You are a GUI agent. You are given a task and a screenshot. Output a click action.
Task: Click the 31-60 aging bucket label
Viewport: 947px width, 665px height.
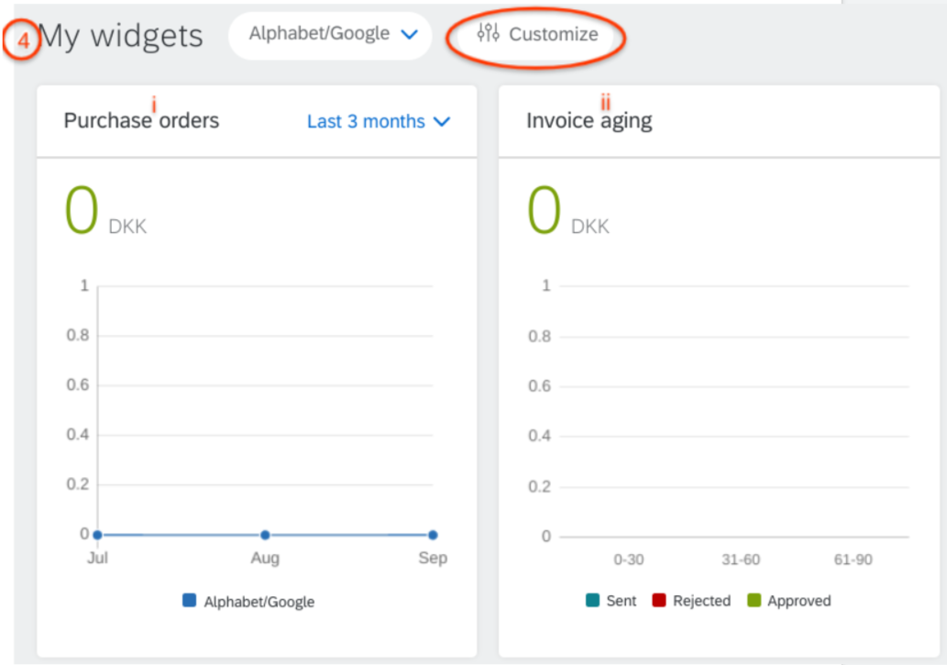(x=741, y=560)
